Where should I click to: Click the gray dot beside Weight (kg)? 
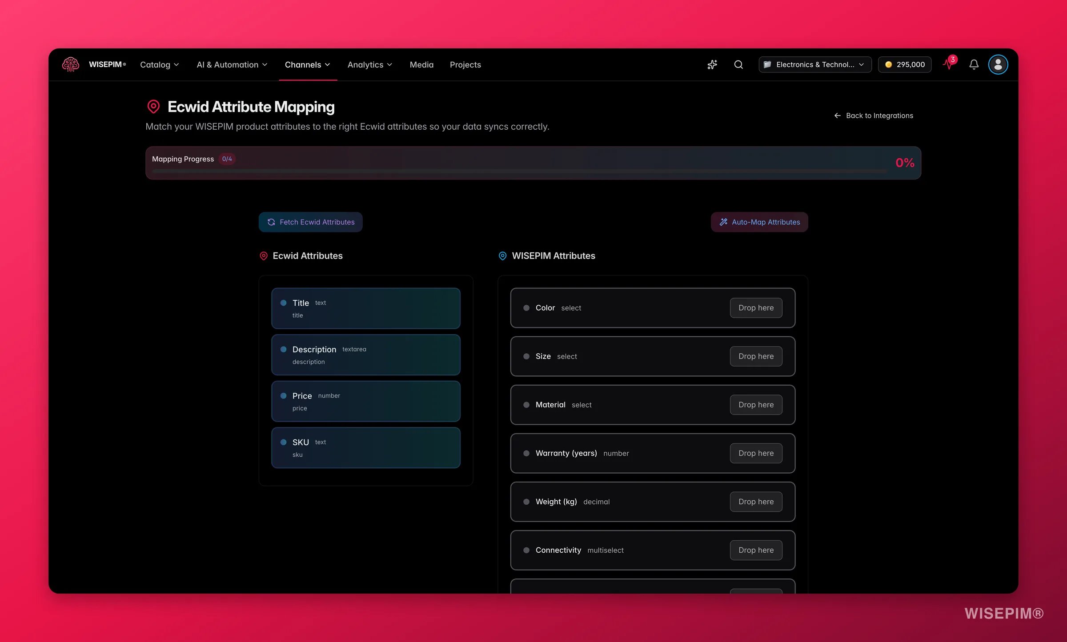tap(526, 502)
